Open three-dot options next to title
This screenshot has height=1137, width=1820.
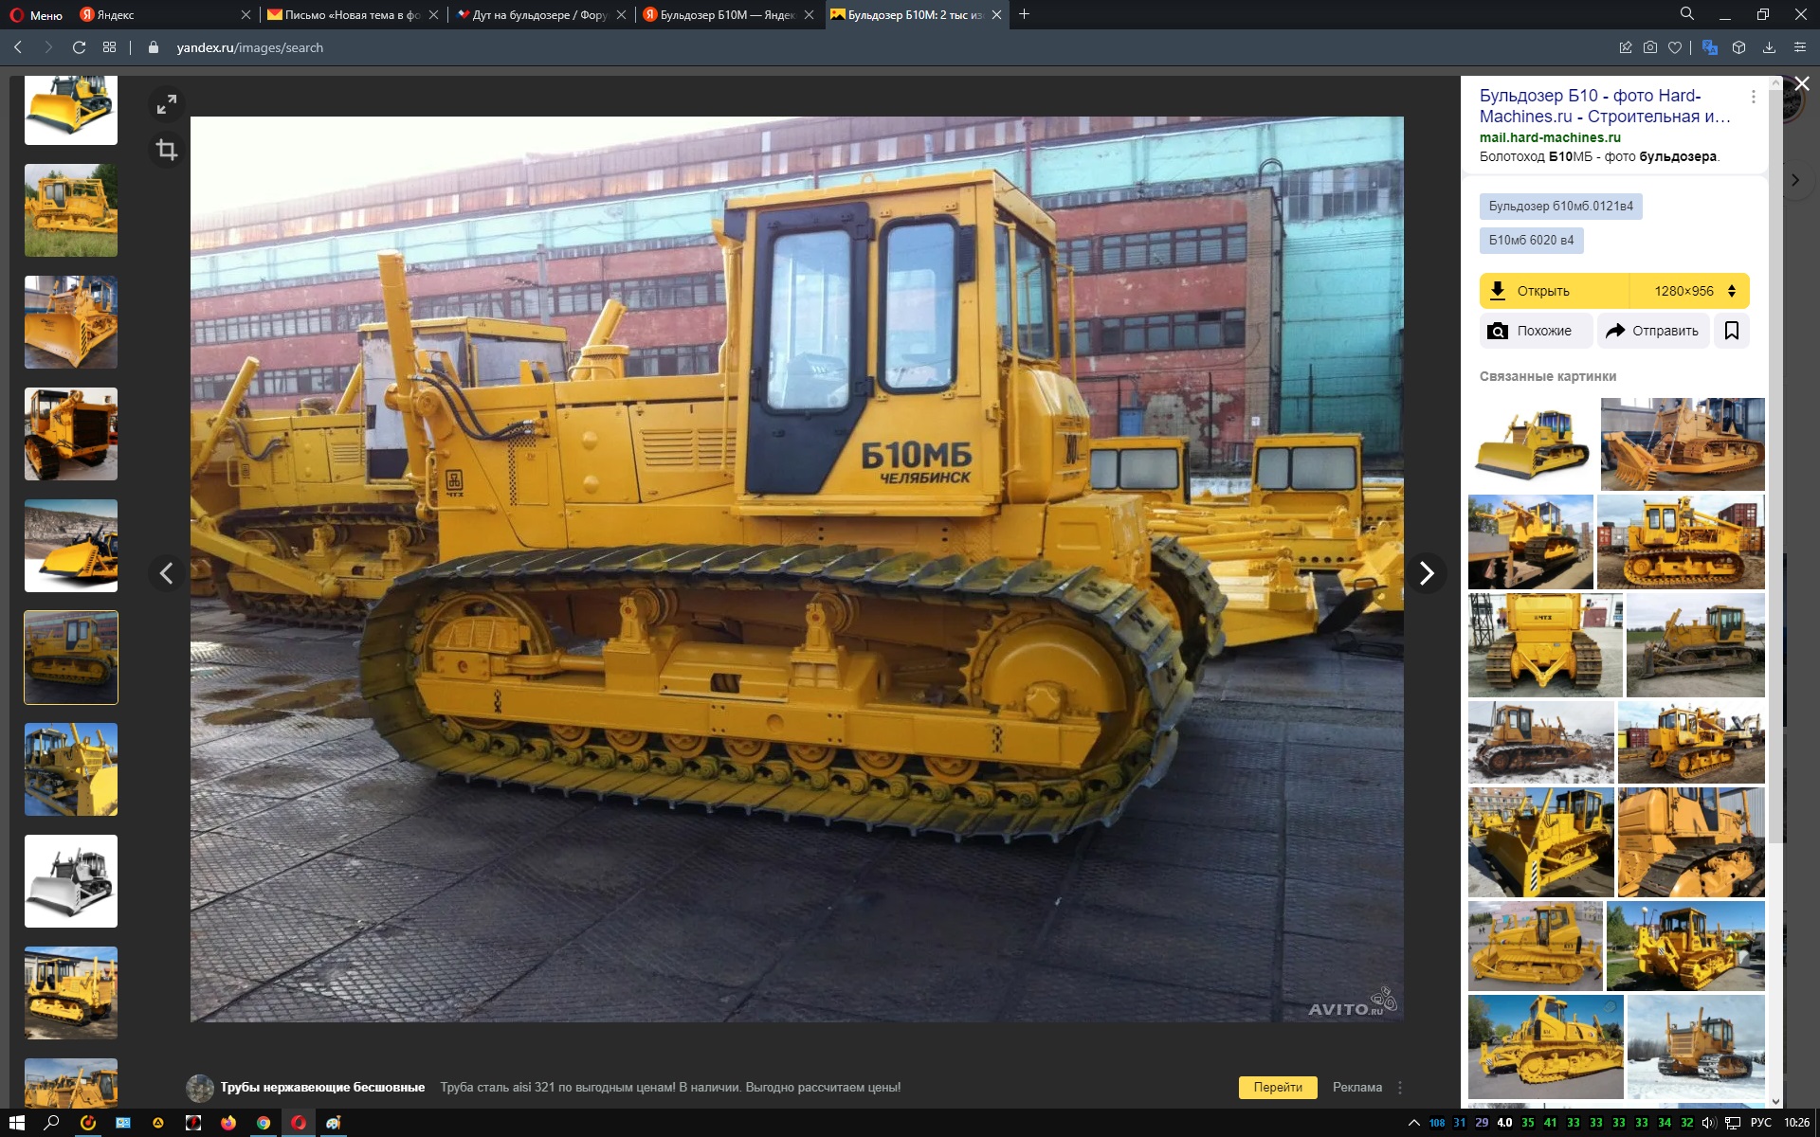[x=1753, y=97]
